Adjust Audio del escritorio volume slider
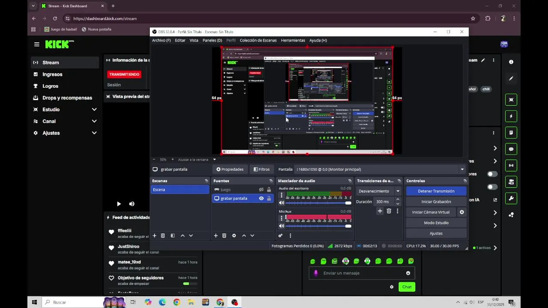The width and height of the screenshot is (548, 308). (x=319, y=203)
